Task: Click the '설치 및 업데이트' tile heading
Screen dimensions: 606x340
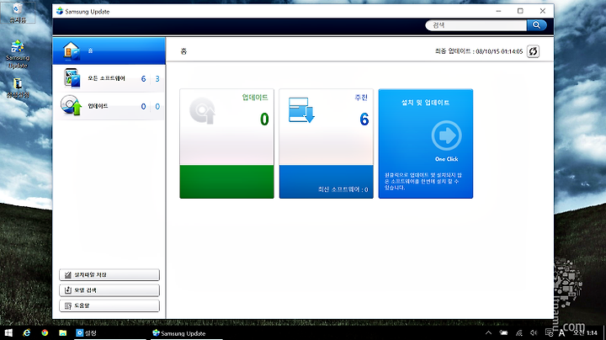Action: [x=426, y=103]
